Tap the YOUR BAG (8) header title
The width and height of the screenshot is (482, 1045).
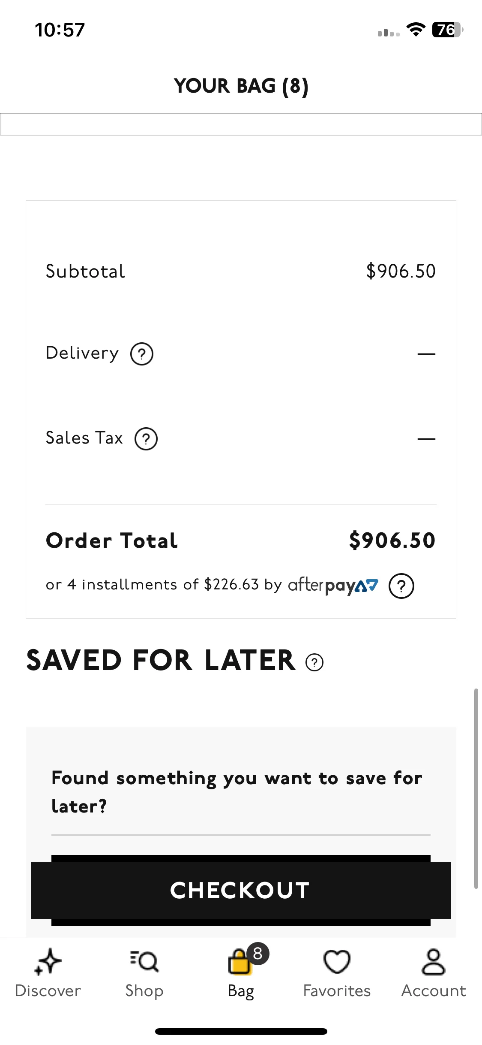click(x=241, y=86)
